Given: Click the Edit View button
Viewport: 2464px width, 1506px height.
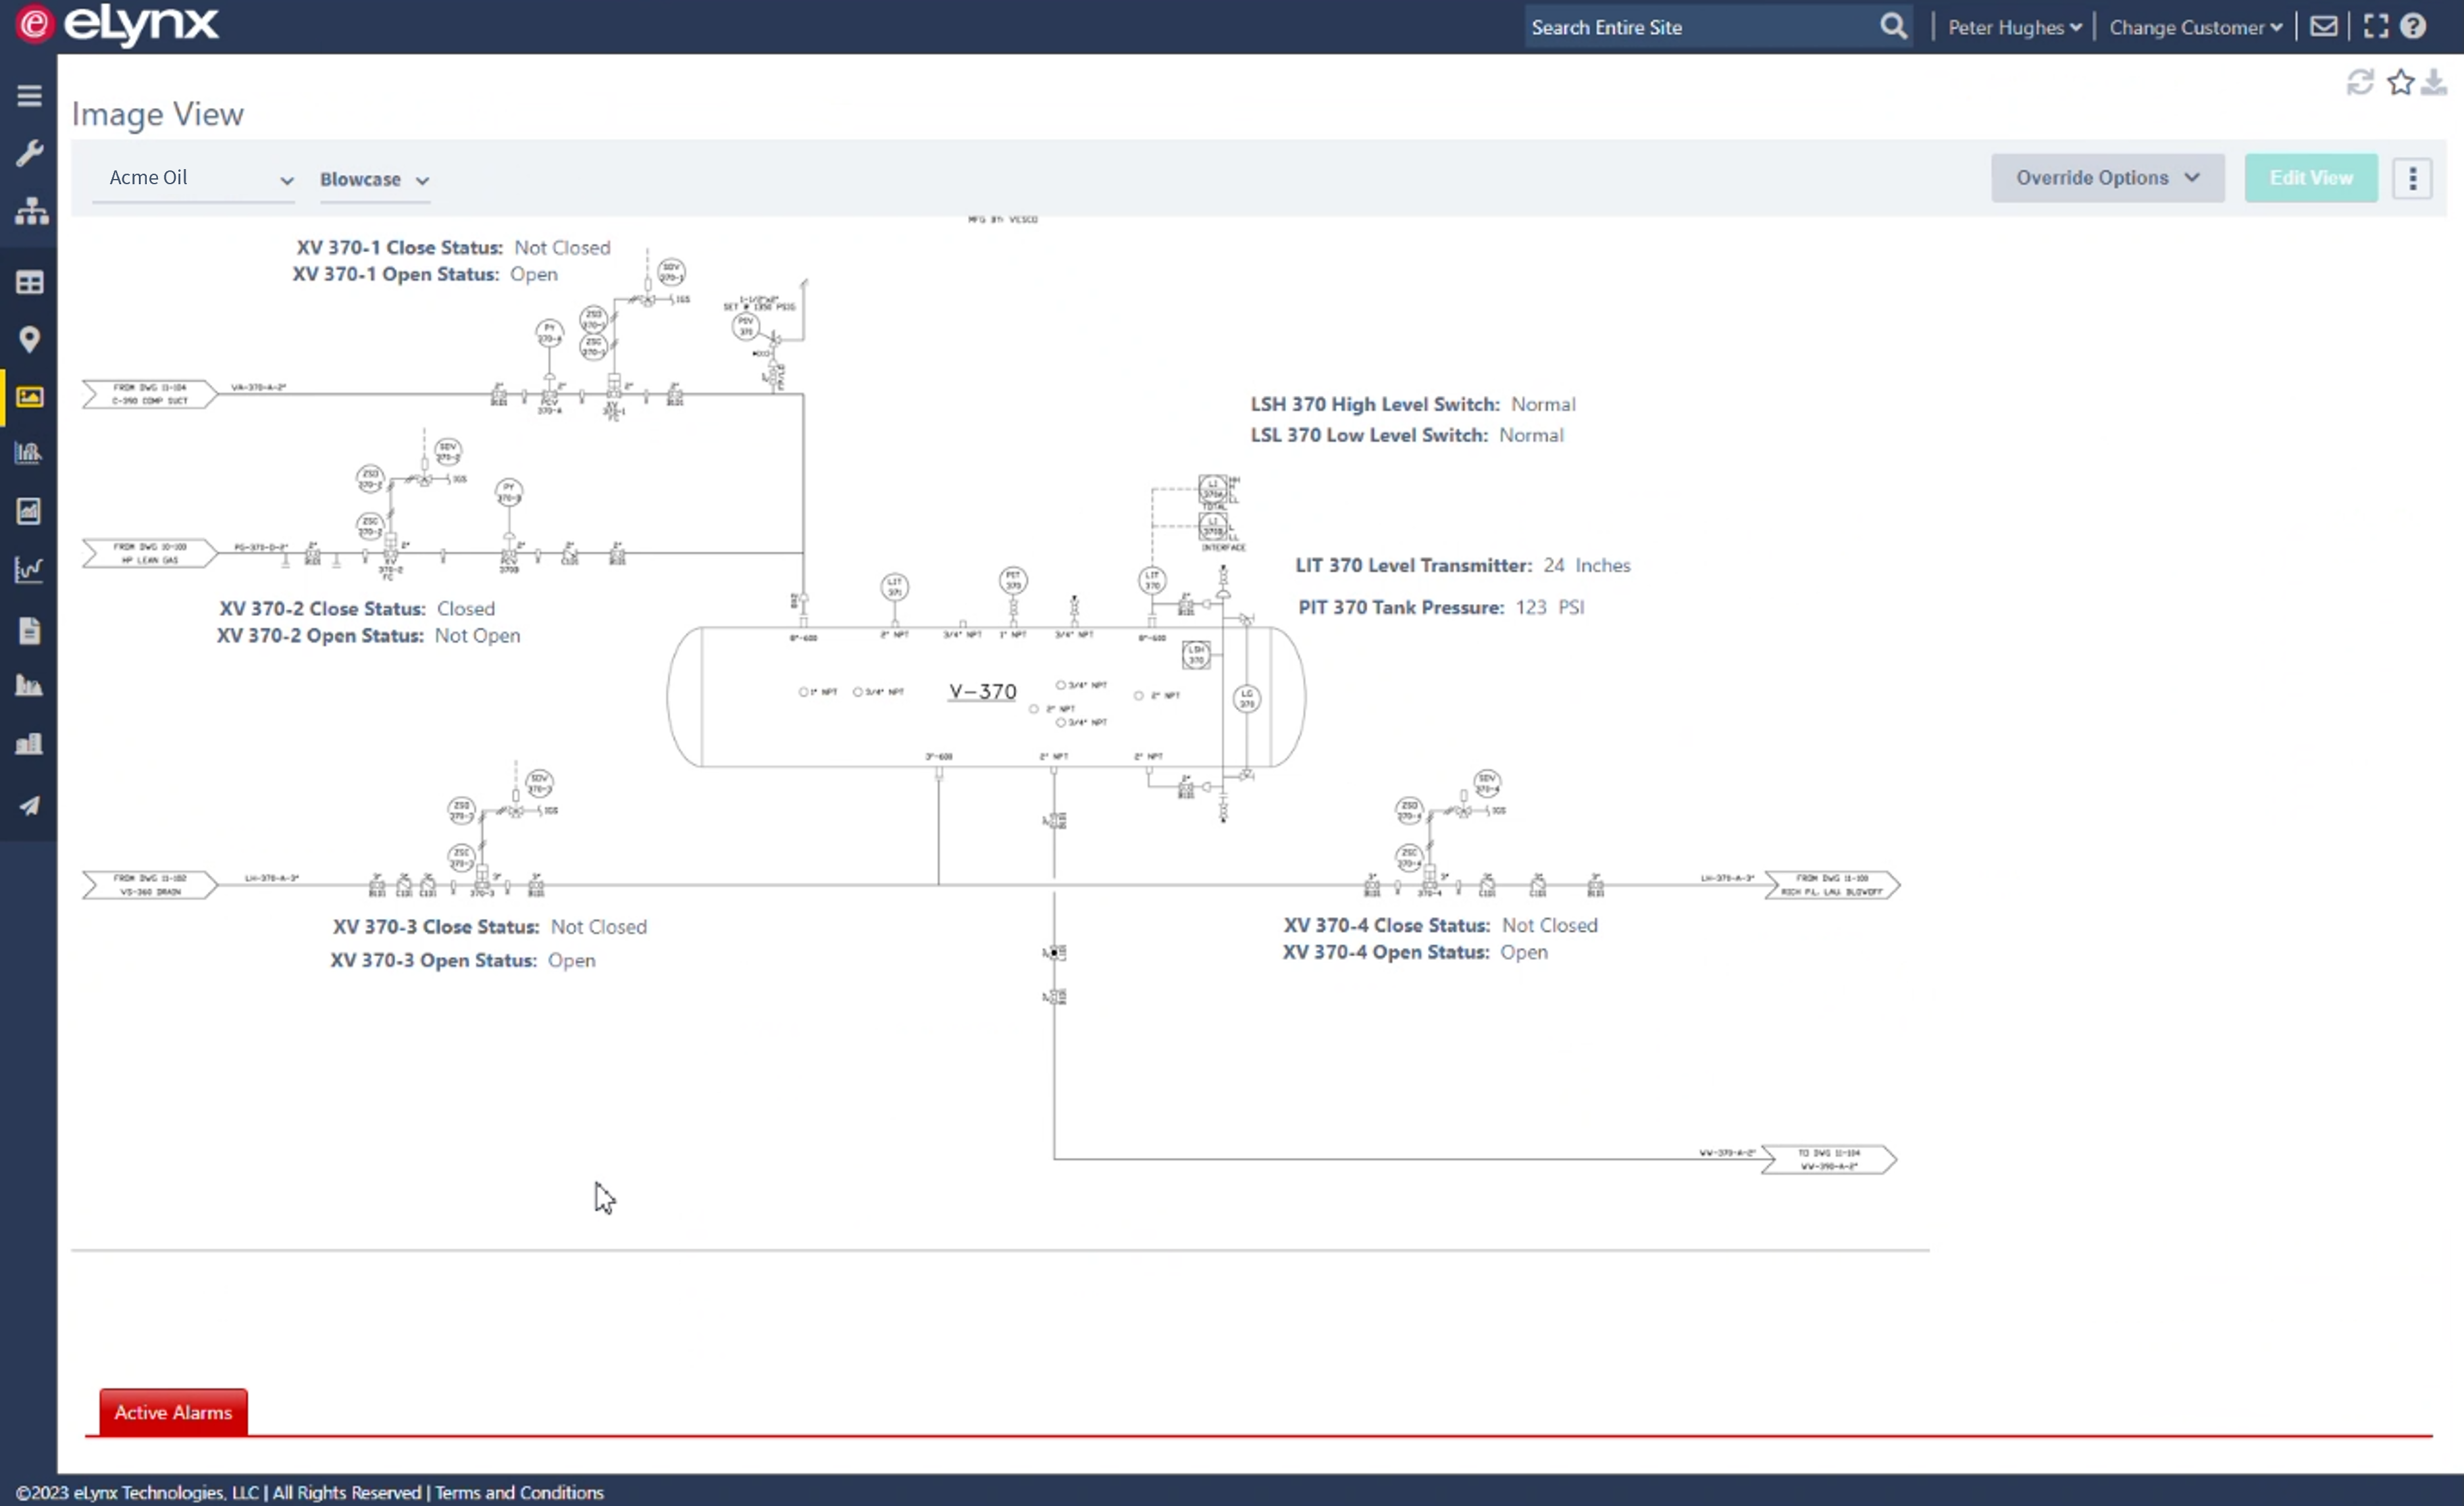Looking at the screenshot, I should coord(2310,178).
